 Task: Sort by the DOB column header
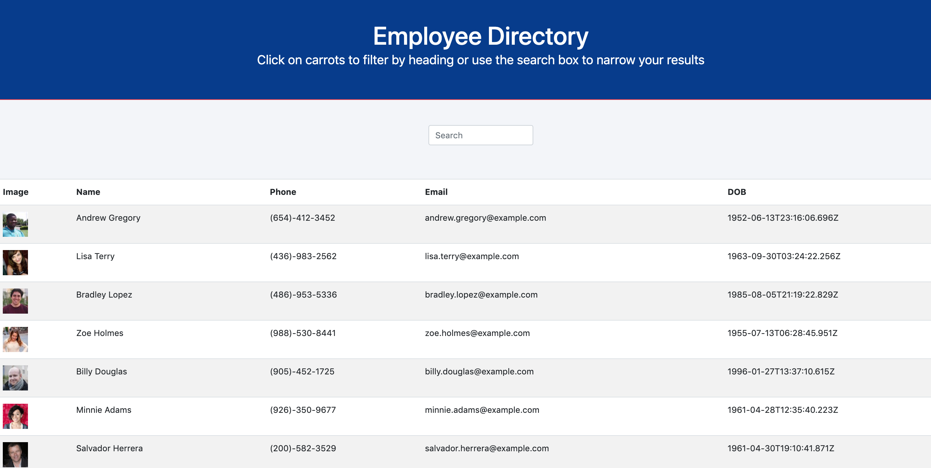[x=736, y=192]
